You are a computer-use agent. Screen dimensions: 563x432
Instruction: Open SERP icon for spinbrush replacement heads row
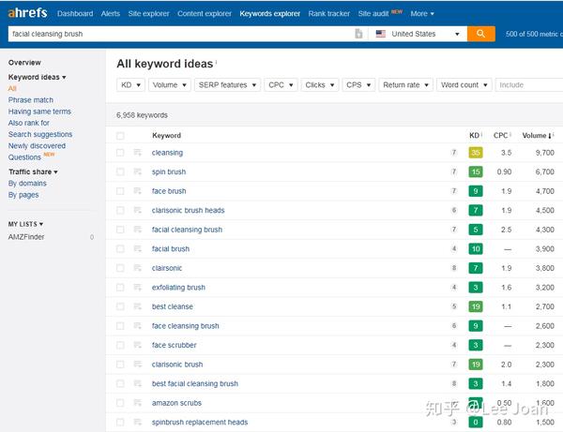pos(138,422)
